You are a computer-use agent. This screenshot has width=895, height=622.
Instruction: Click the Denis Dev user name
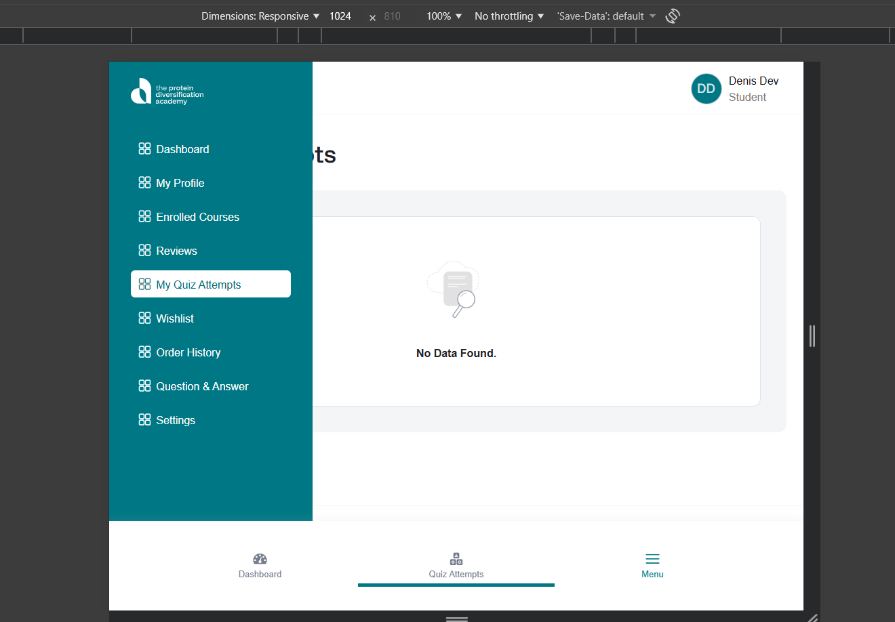[753, 81]
